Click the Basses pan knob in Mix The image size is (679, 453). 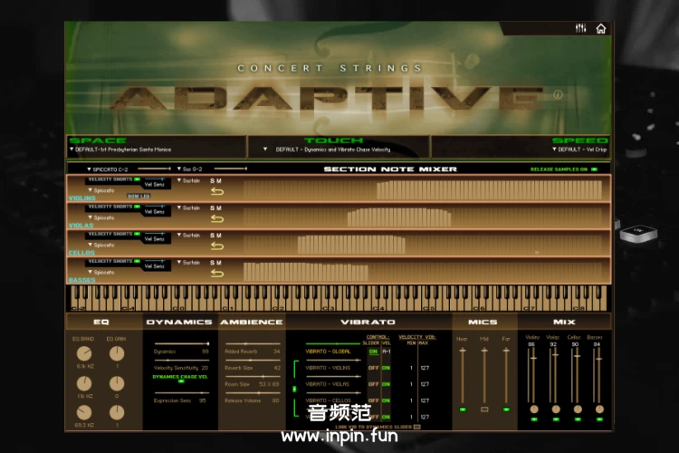pyautogui.click(x=599, y=410)
